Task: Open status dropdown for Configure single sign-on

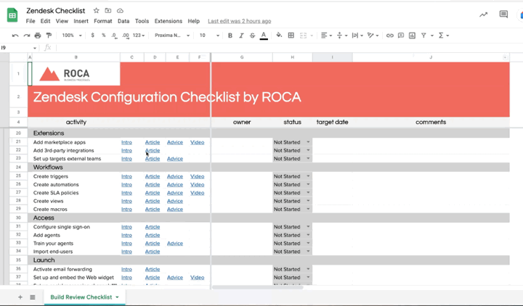Action: 308,227
